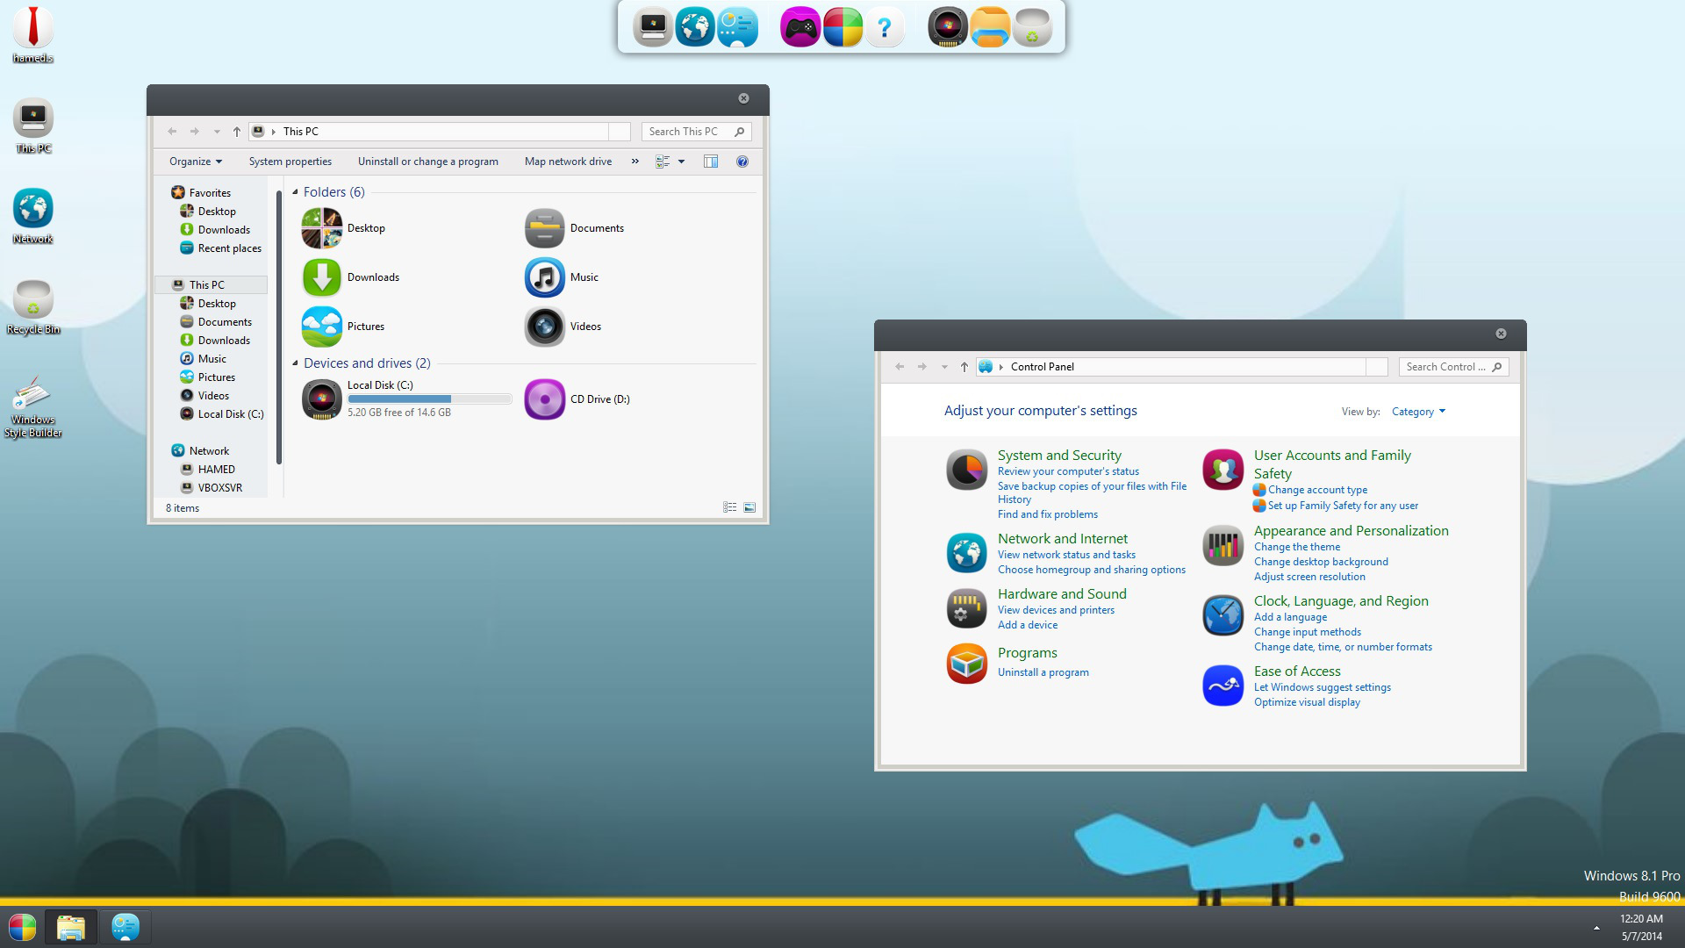Image resolution: width=1685 pixels, height=948 pixels.
Task: Toggle the extra toolbar options expander
Action: pos(635,161)
